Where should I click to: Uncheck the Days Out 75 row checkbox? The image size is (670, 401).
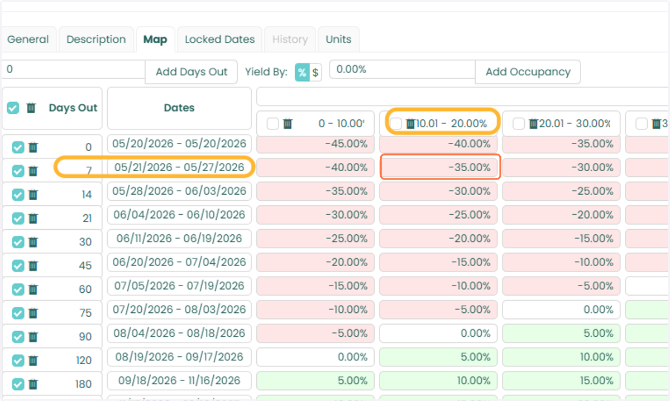[18, 313]
